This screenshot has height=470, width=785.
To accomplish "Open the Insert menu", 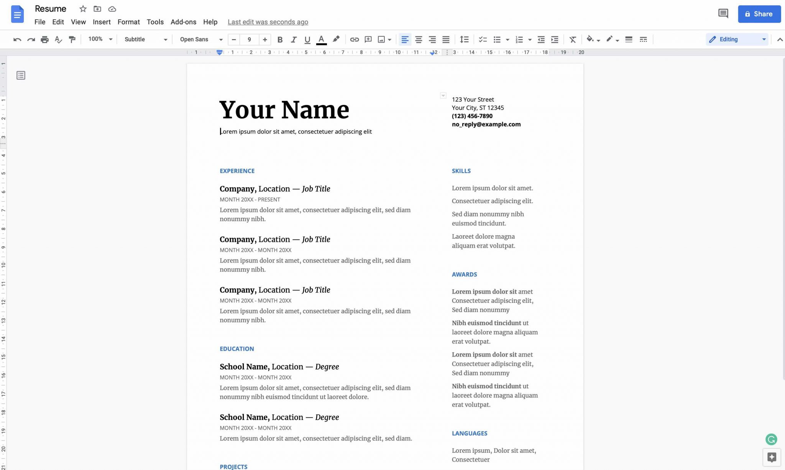I will click(102, 22).
